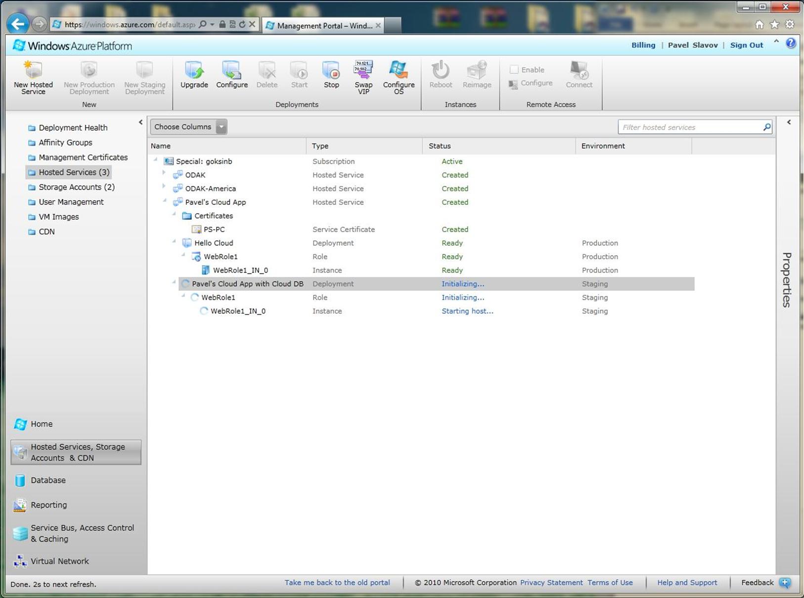Select the PS-PC service certificate row

pos(421,230)
